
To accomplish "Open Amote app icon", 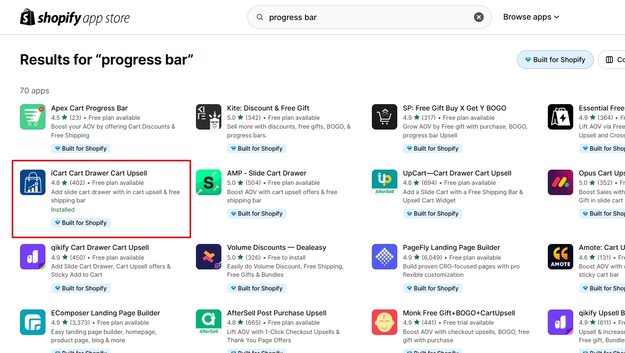I will pyautogui.click(x=560, y=257).
